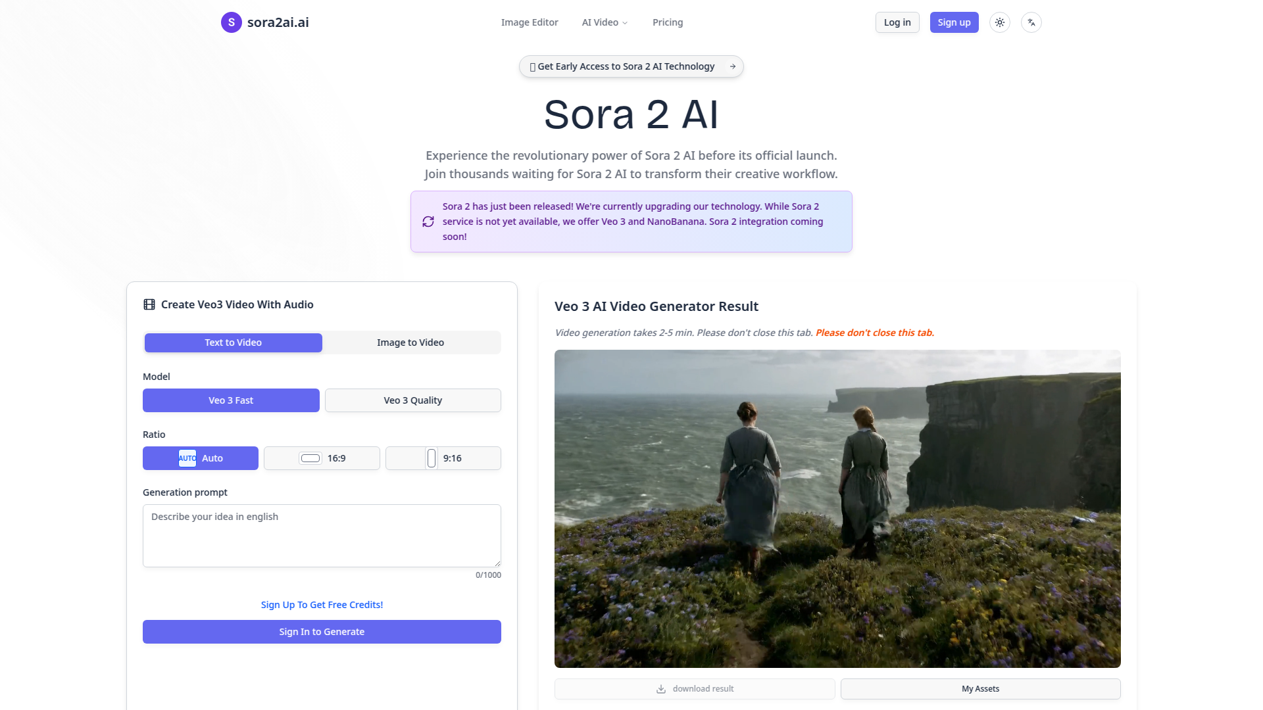
Task: Click the film icon beside Create Veo3 Video
Action: pyautogui.click(x=149, y=304)
